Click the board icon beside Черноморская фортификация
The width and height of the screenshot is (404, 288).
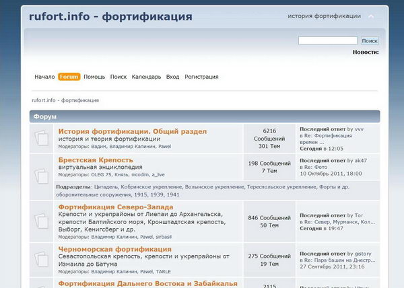[x=41, y=259]
